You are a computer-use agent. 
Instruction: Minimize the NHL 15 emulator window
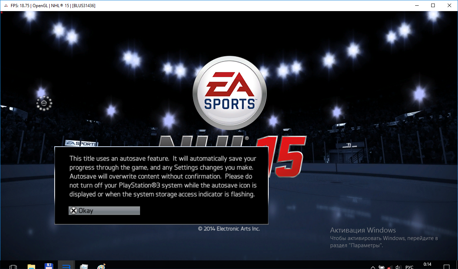(x=417, y=5)
